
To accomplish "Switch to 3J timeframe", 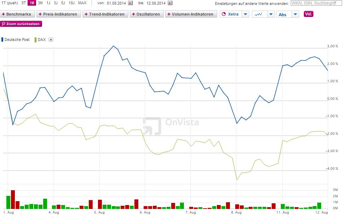I will click(56, 3).
